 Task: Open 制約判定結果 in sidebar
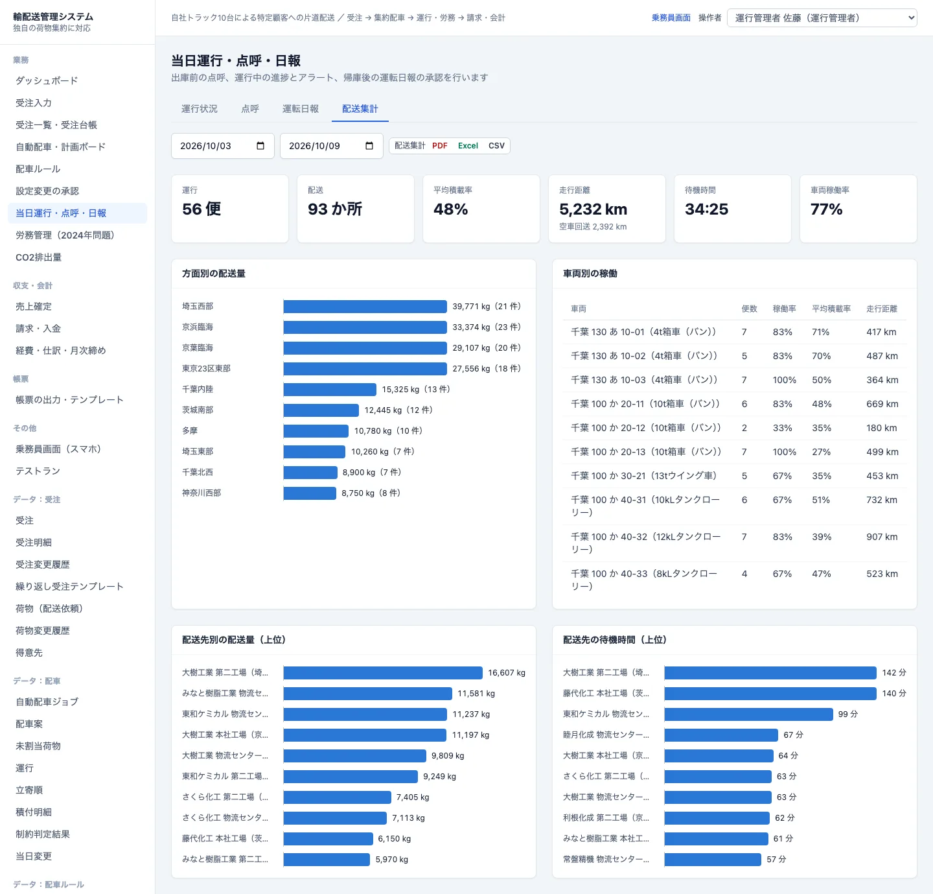[77, 834]
